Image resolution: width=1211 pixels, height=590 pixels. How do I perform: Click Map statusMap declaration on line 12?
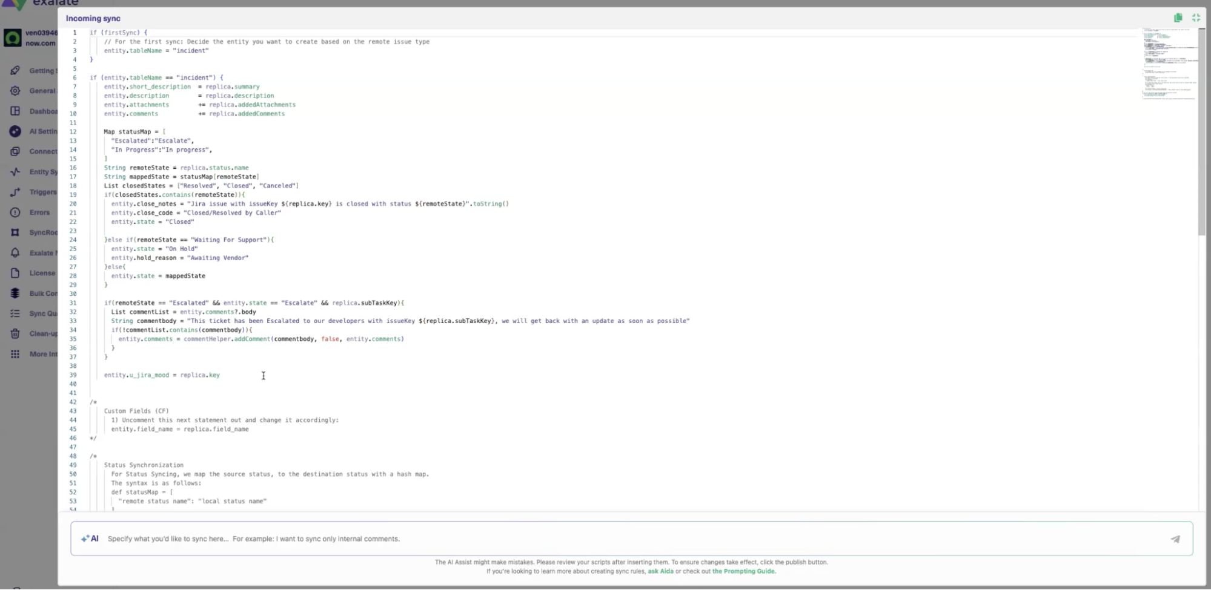(x=134, y=131)
